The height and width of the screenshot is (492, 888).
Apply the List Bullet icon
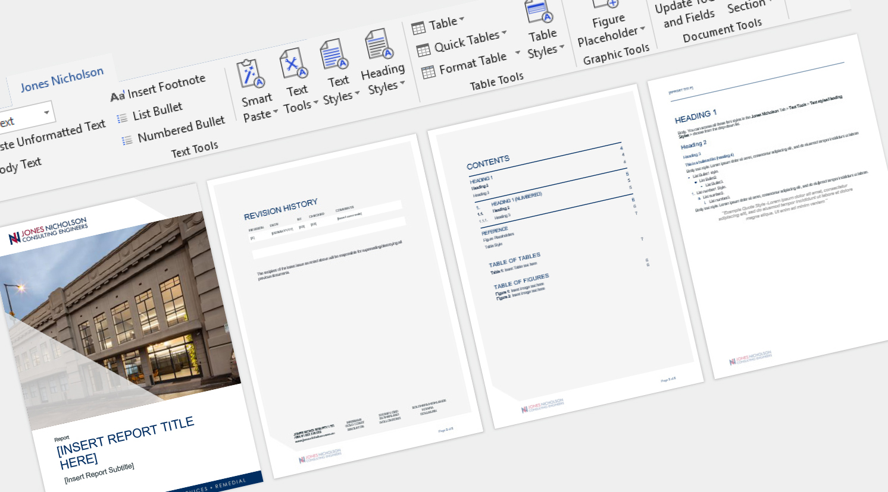[122, 118]
